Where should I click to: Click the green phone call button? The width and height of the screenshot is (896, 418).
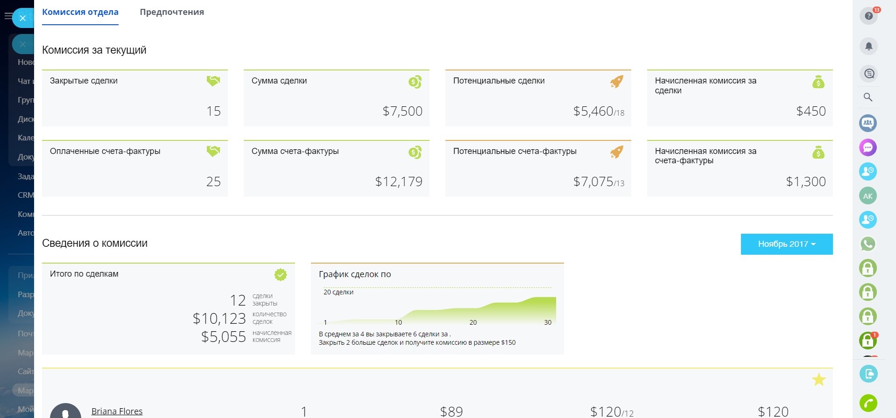click(868, 403)
